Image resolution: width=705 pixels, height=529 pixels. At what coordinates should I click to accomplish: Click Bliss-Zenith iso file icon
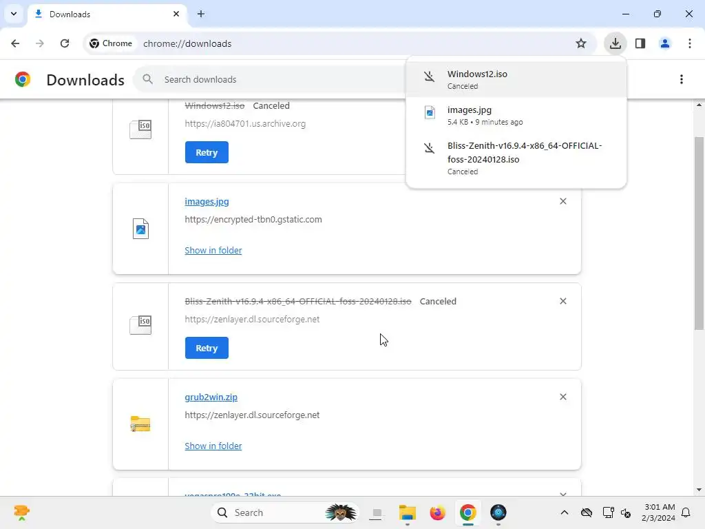(140, 325)
